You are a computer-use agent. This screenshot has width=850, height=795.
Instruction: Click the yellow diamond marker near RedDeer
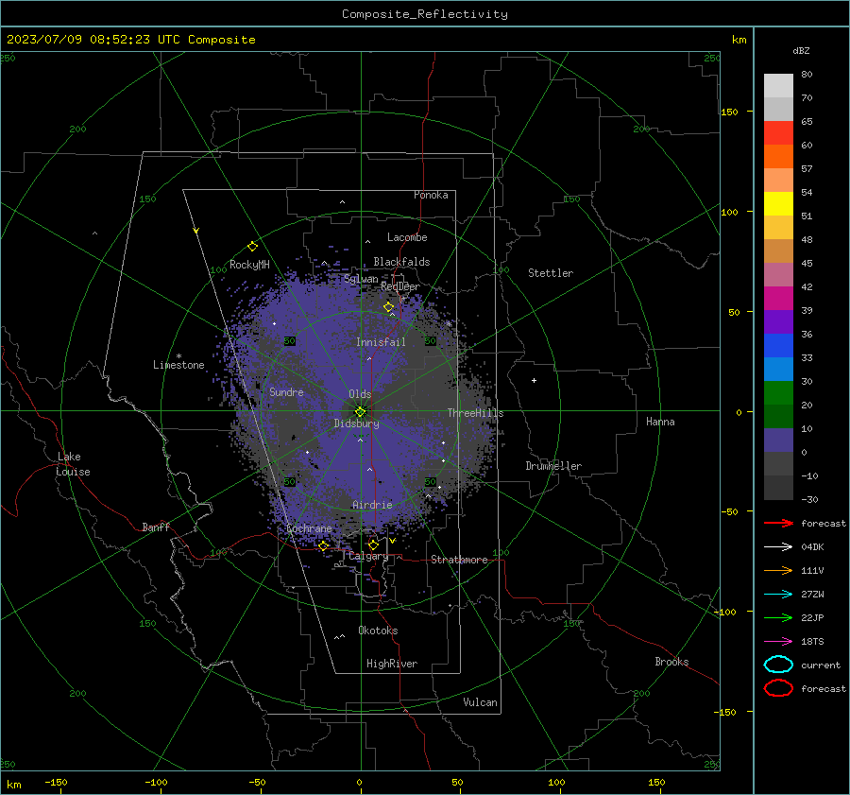388,307
